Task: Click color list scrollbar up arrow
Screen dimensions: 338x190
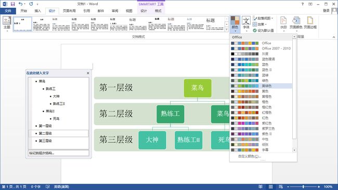Action: [x=294, y=37]
